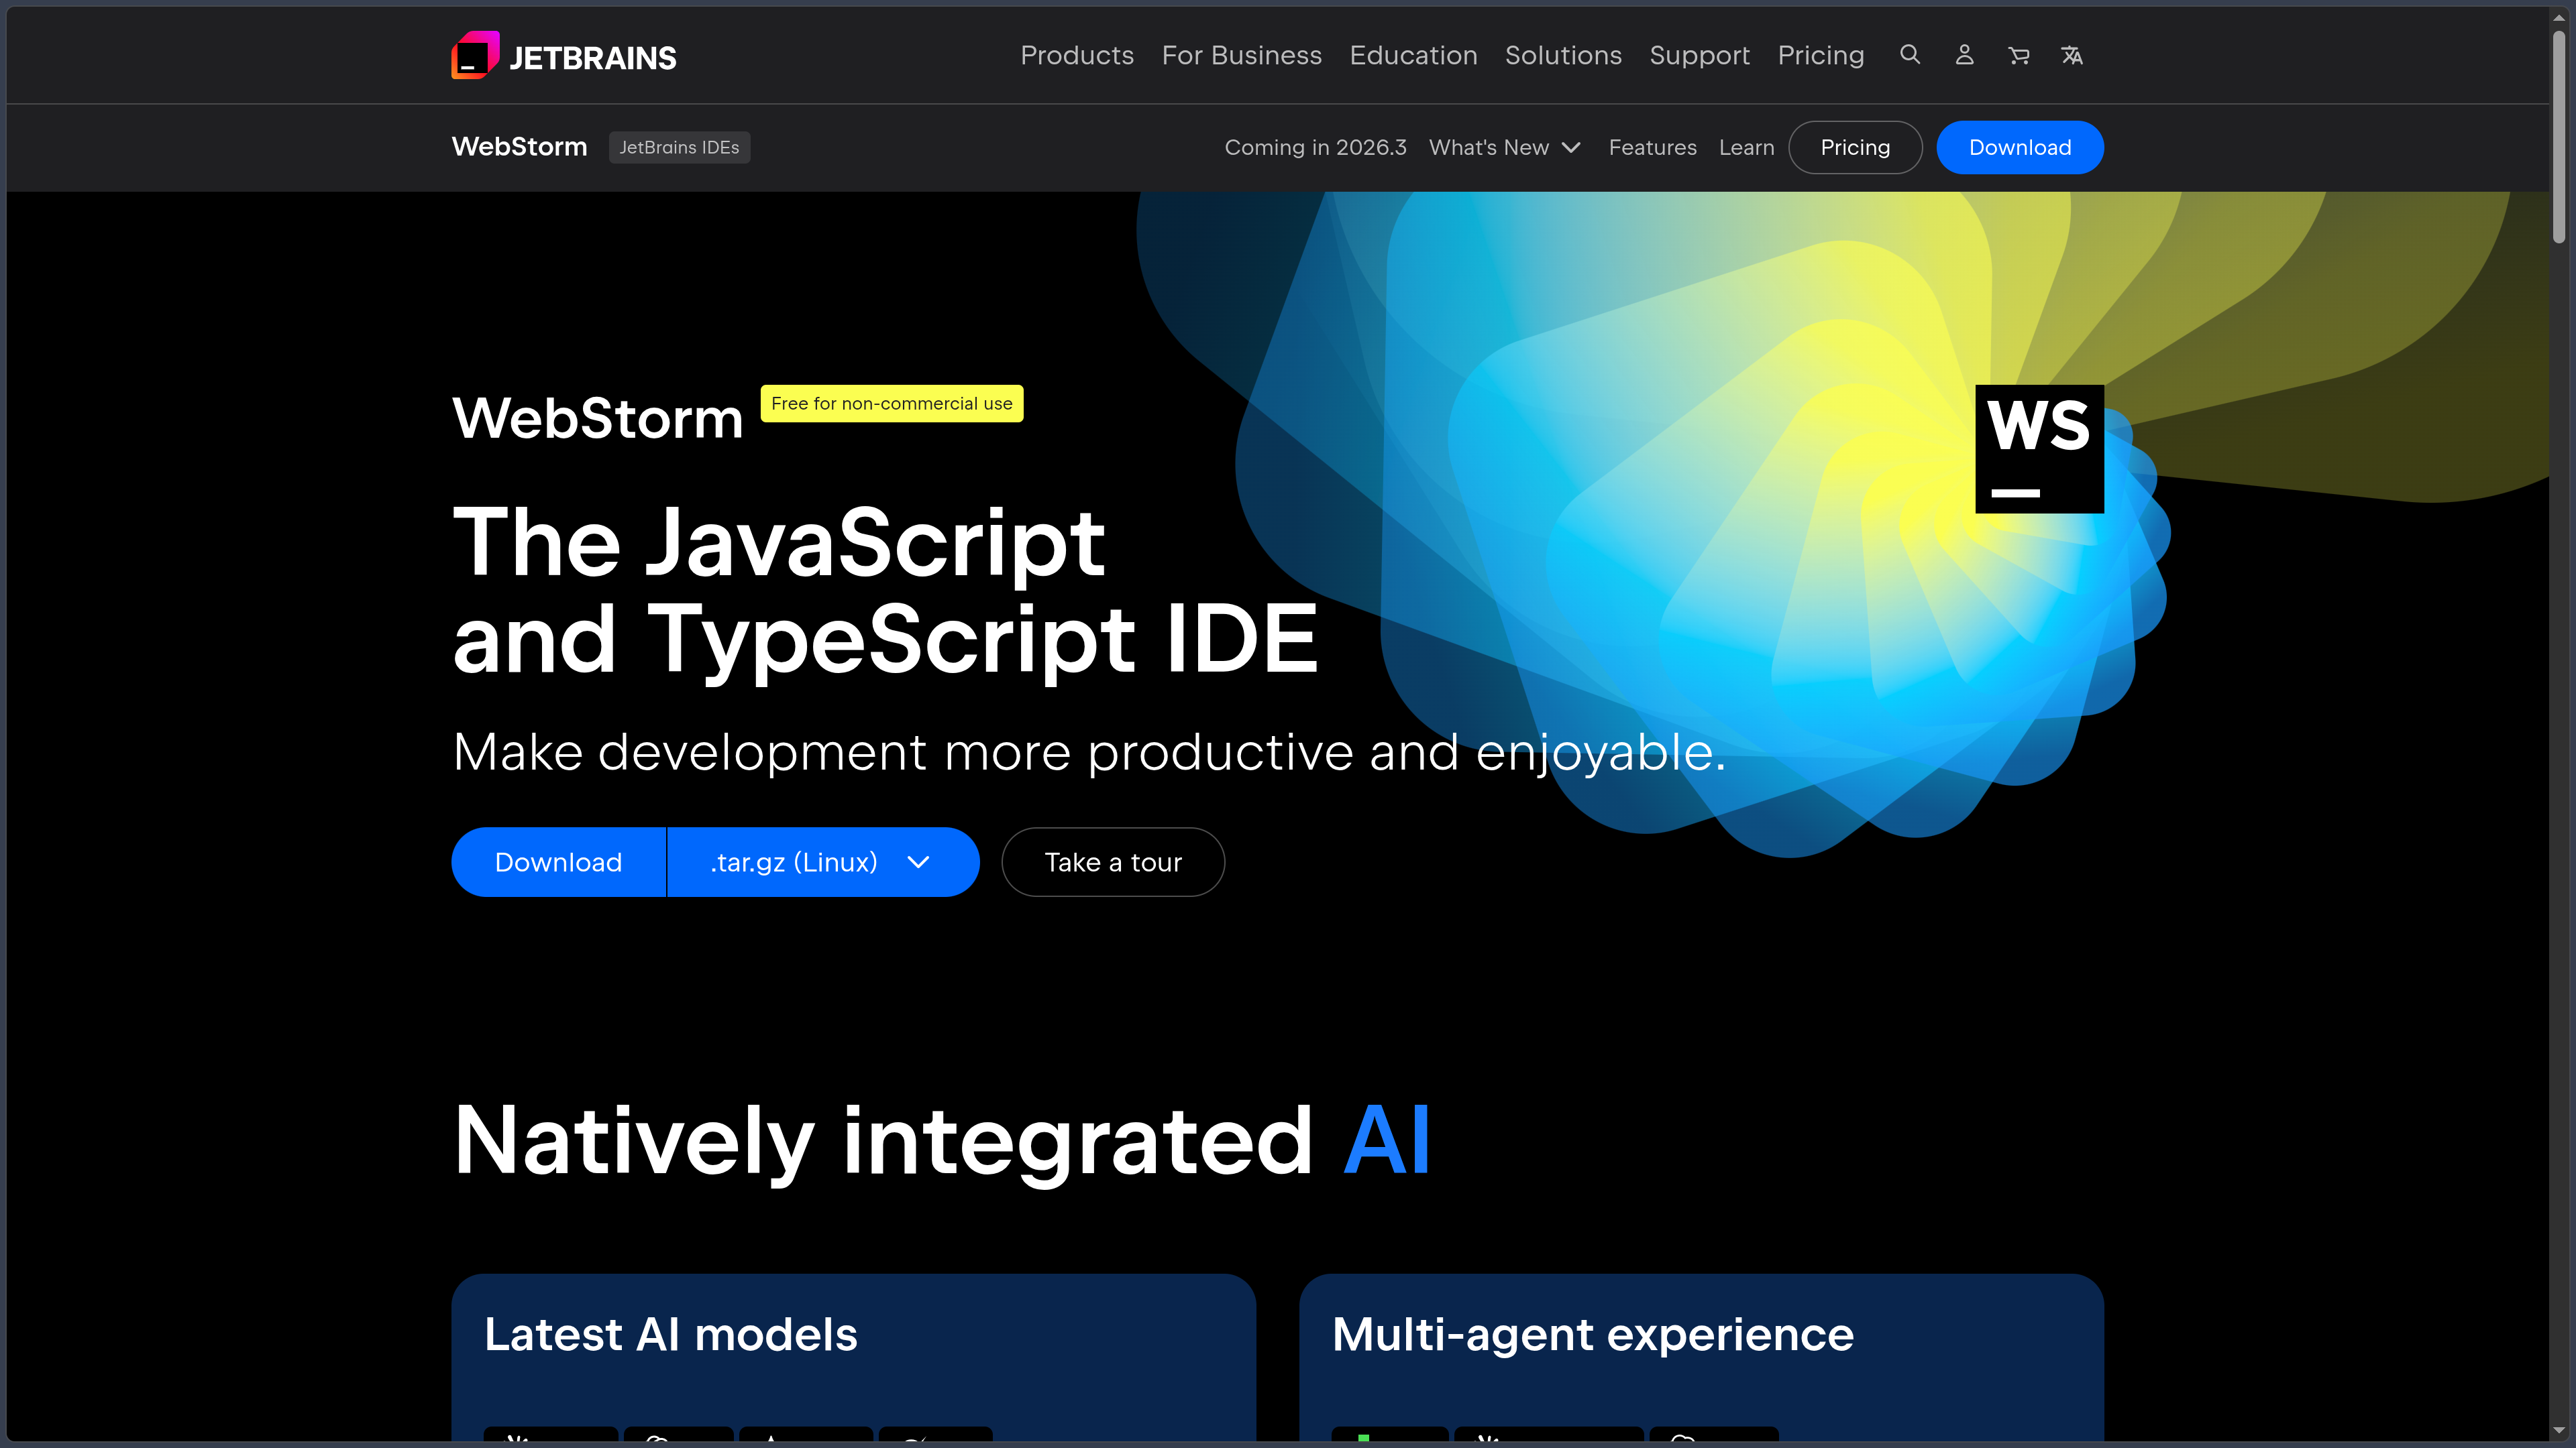Click the Free for non-commercial use badge
This screenshot has width=2576, height=1448.
pyautogui.click(x=891, y=404)
